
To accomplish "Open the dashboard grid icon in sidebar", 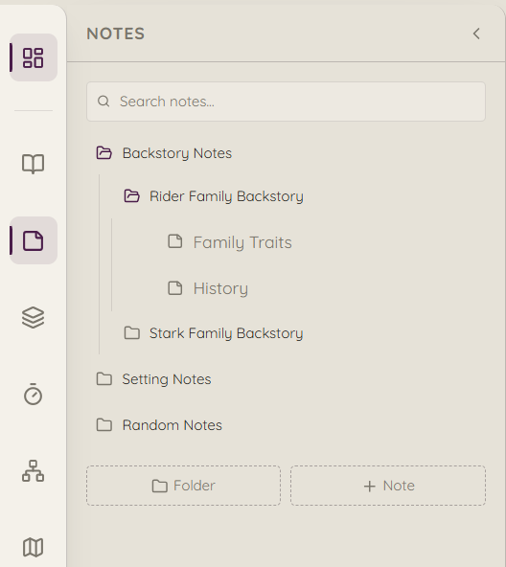I will 34,57.
